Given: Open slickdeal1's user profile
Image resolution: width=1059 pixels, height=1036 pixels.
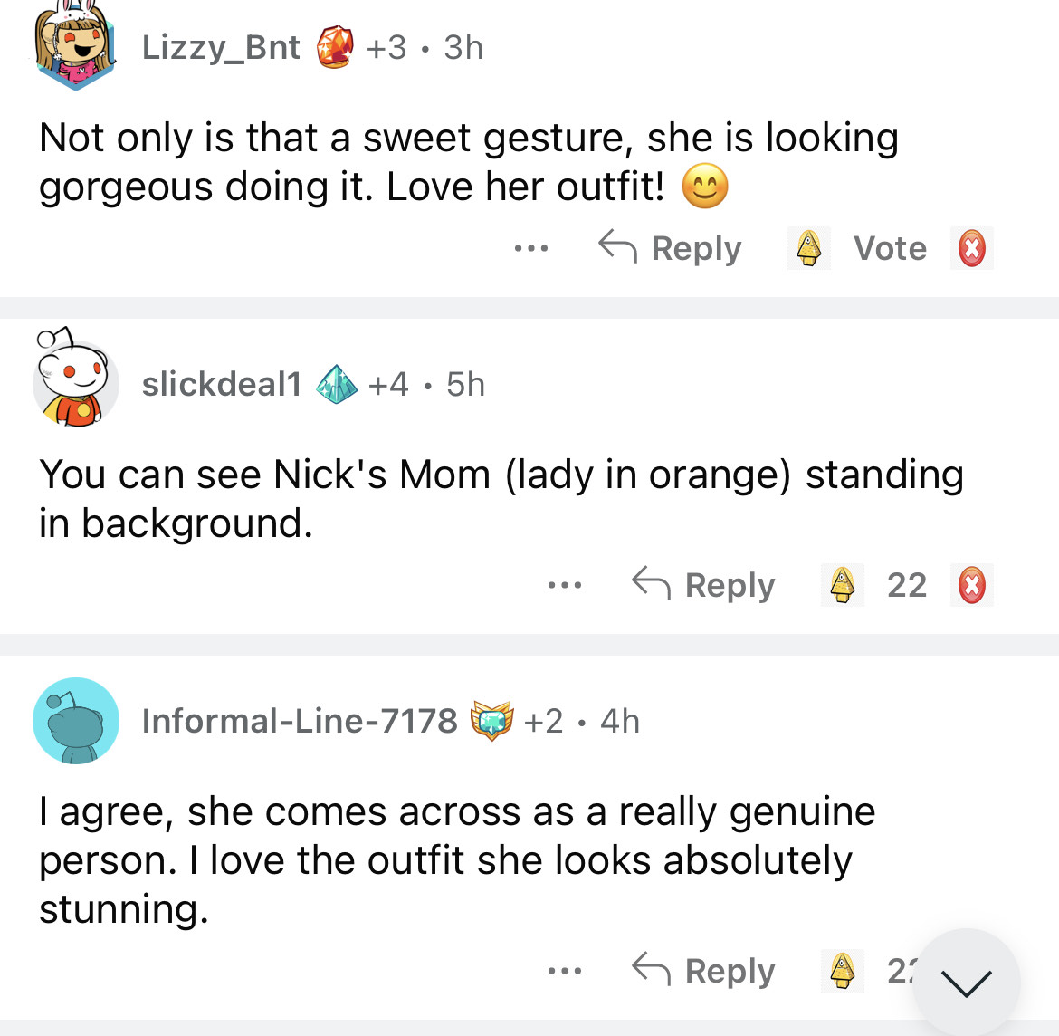Looking at the screenshot, I should click(222, 385).
